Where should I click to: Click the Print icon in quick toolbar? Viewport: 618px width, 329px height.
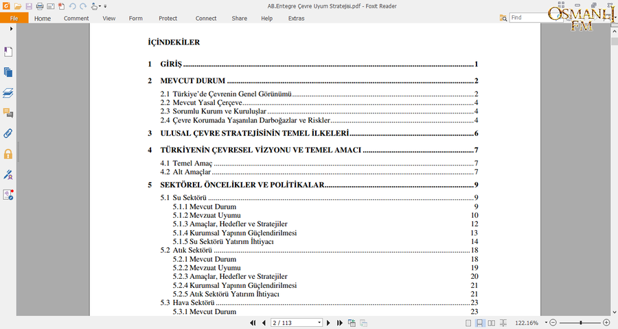click(40, 6)
